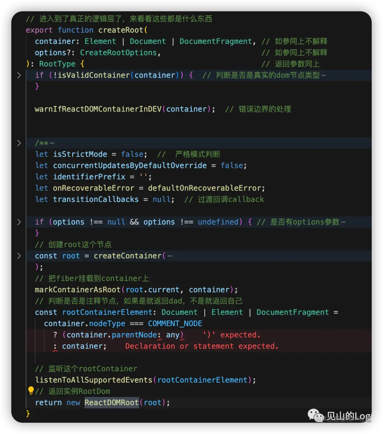The image size is (383, 434).
Task: Click the COMMENT_NODE constant
Action: 175,324
